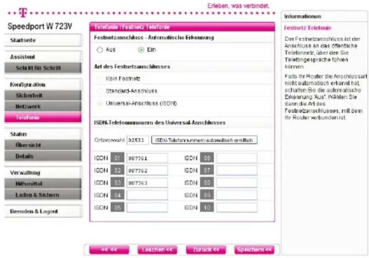The image size is (369, 258).
Task: Click 'Art des Festnetzanschlusses' heading
Action: pos(132,67)
